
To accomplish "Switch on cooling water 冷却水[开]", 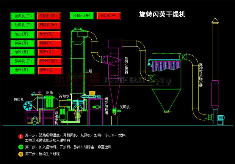I will pyautogui.click(x=82, y=16).
